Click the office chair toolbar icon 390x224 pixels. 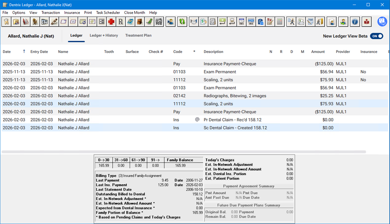(x=35, y=22)
